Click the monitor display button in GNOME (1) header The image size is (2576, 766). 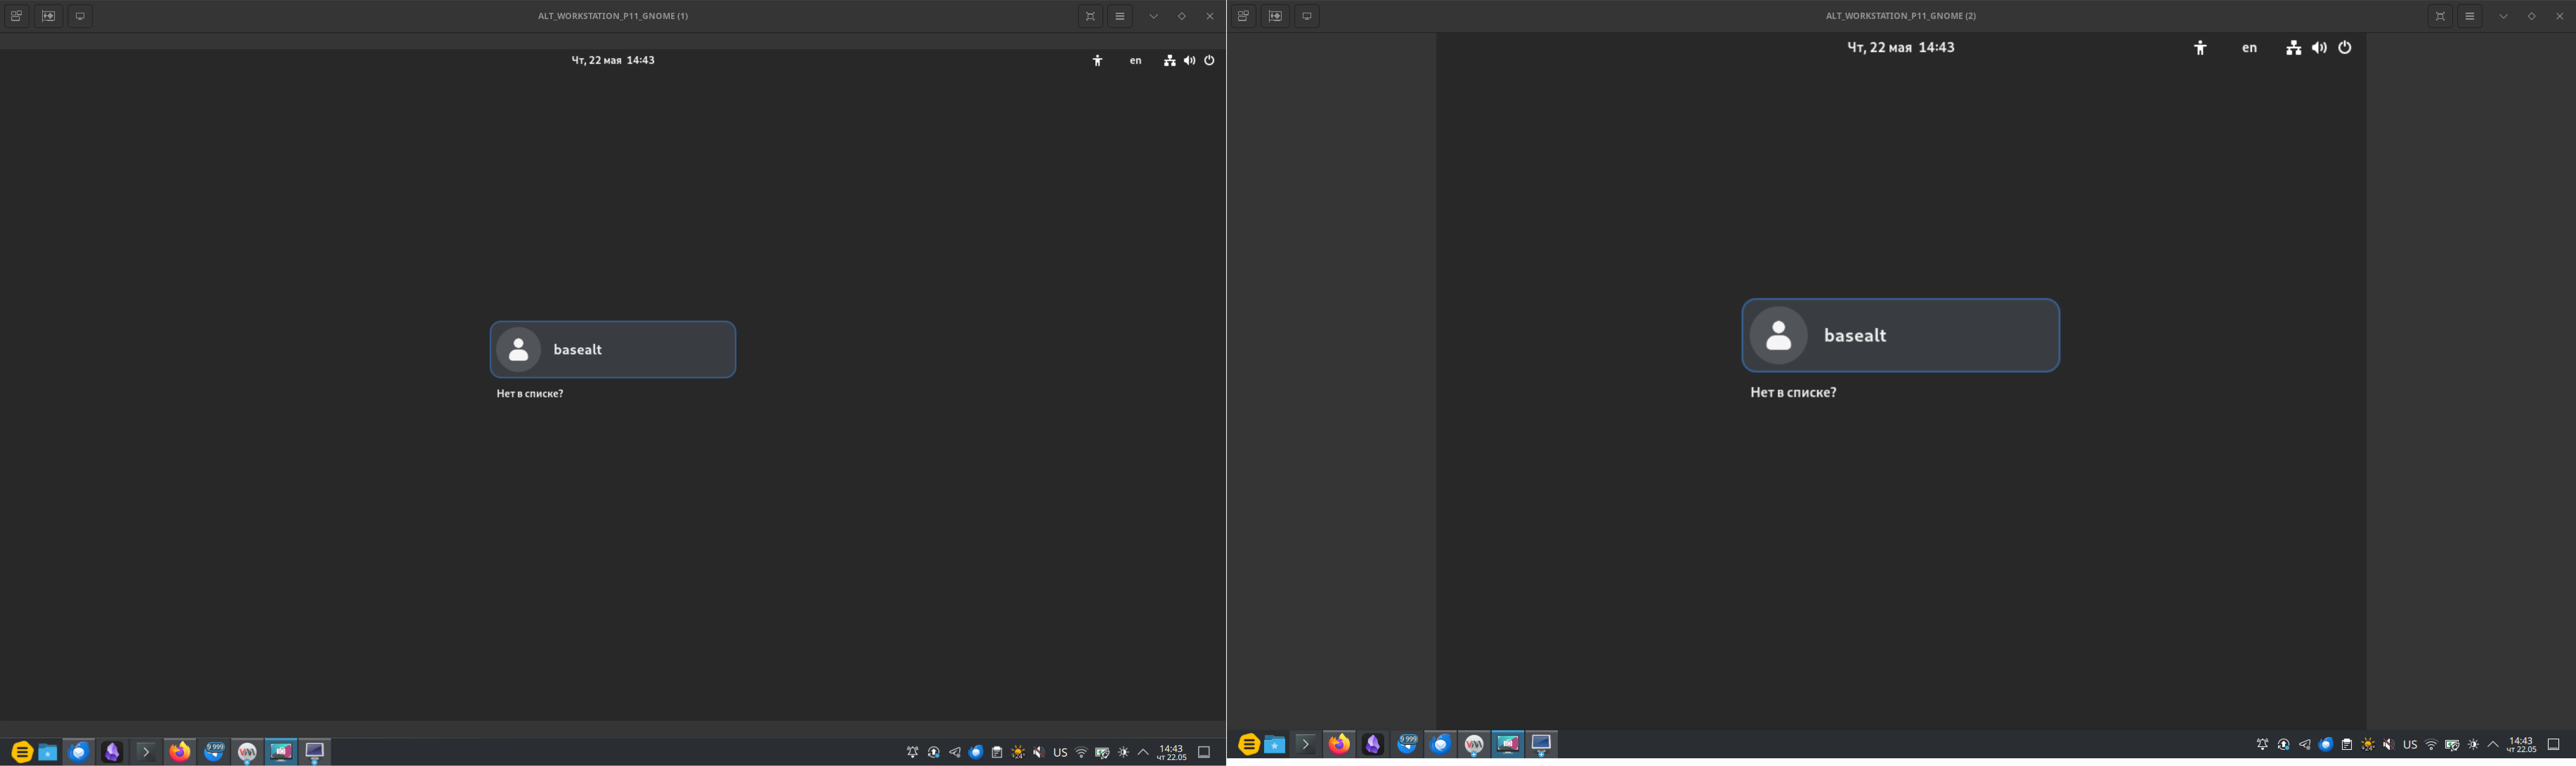point(80,16)
